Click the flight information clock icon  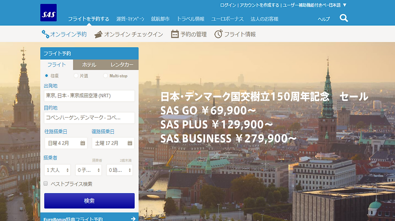[218, 34]
